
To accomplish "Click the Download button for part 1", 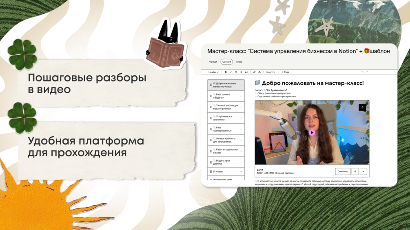I will [343, 171].
